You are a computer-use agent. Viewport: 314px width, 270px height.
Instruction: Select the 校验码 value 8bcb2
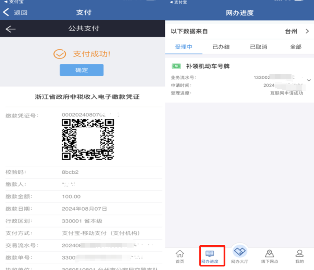tap(70, 172)
